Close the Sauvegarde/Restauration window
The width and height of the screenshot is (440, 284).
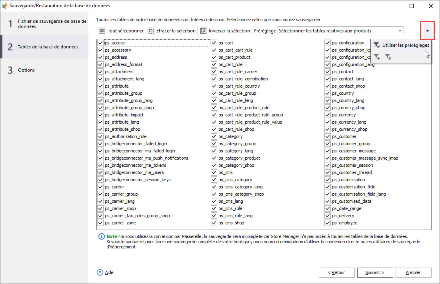point(431,6)
